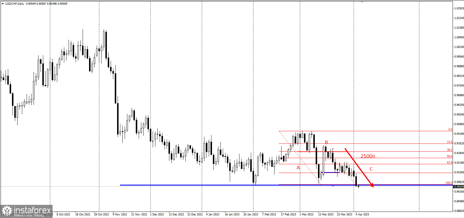The image size is (464, 218).
Task: Click the 0.94180 price on the scale
Action: tap(459, 134)
